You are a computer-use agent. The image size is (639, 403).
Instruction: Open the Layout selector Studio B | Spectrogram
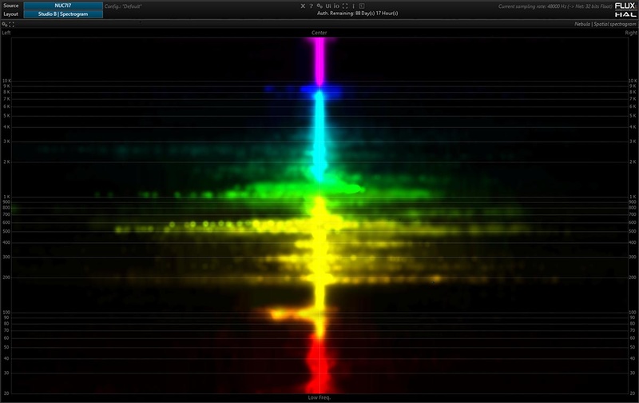(x=63, y=14)
